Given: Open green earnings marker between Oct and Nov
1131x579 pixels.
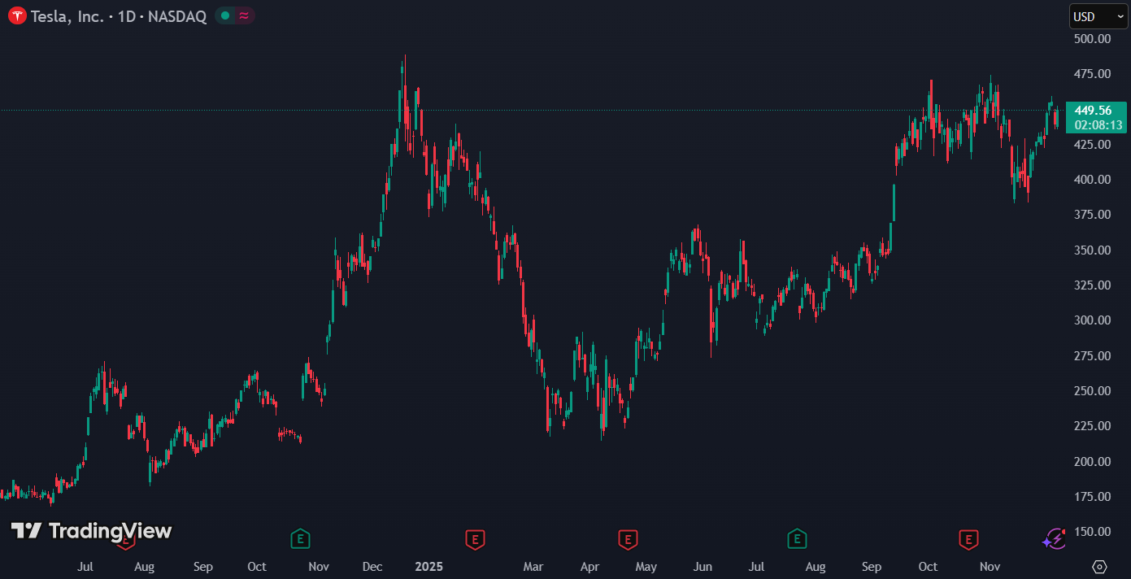Looking at the screenshot, I should click(301, 538).
